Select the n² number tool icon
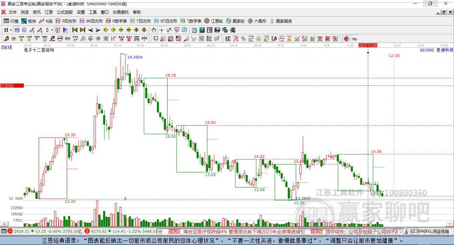 [x=75, y=39]
